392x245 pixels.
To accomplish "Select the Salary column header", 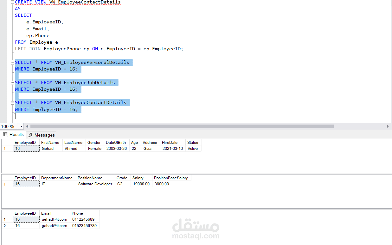I will pos(142,178).
